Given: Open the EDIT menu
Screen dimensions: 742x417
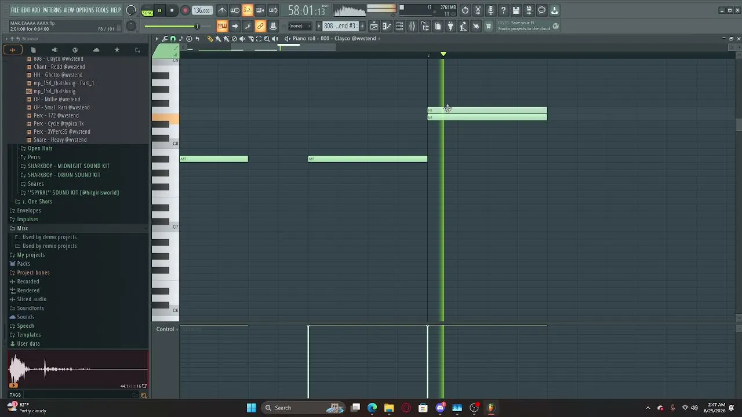Looking at the screenshot, I should (x=26, y=10).
